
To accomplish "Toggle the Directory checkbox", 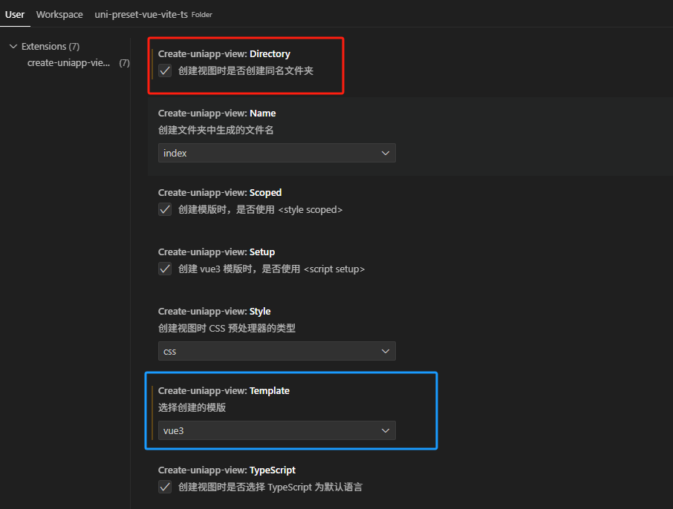I will click(165, 70).
